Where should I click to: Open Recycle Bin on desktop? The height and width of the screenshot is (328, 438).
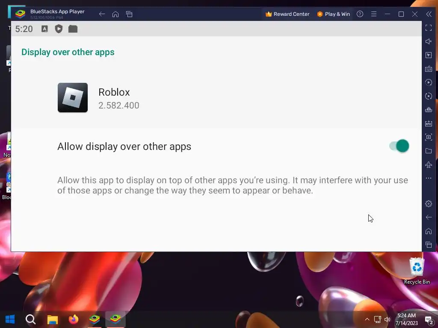point(417,271)
